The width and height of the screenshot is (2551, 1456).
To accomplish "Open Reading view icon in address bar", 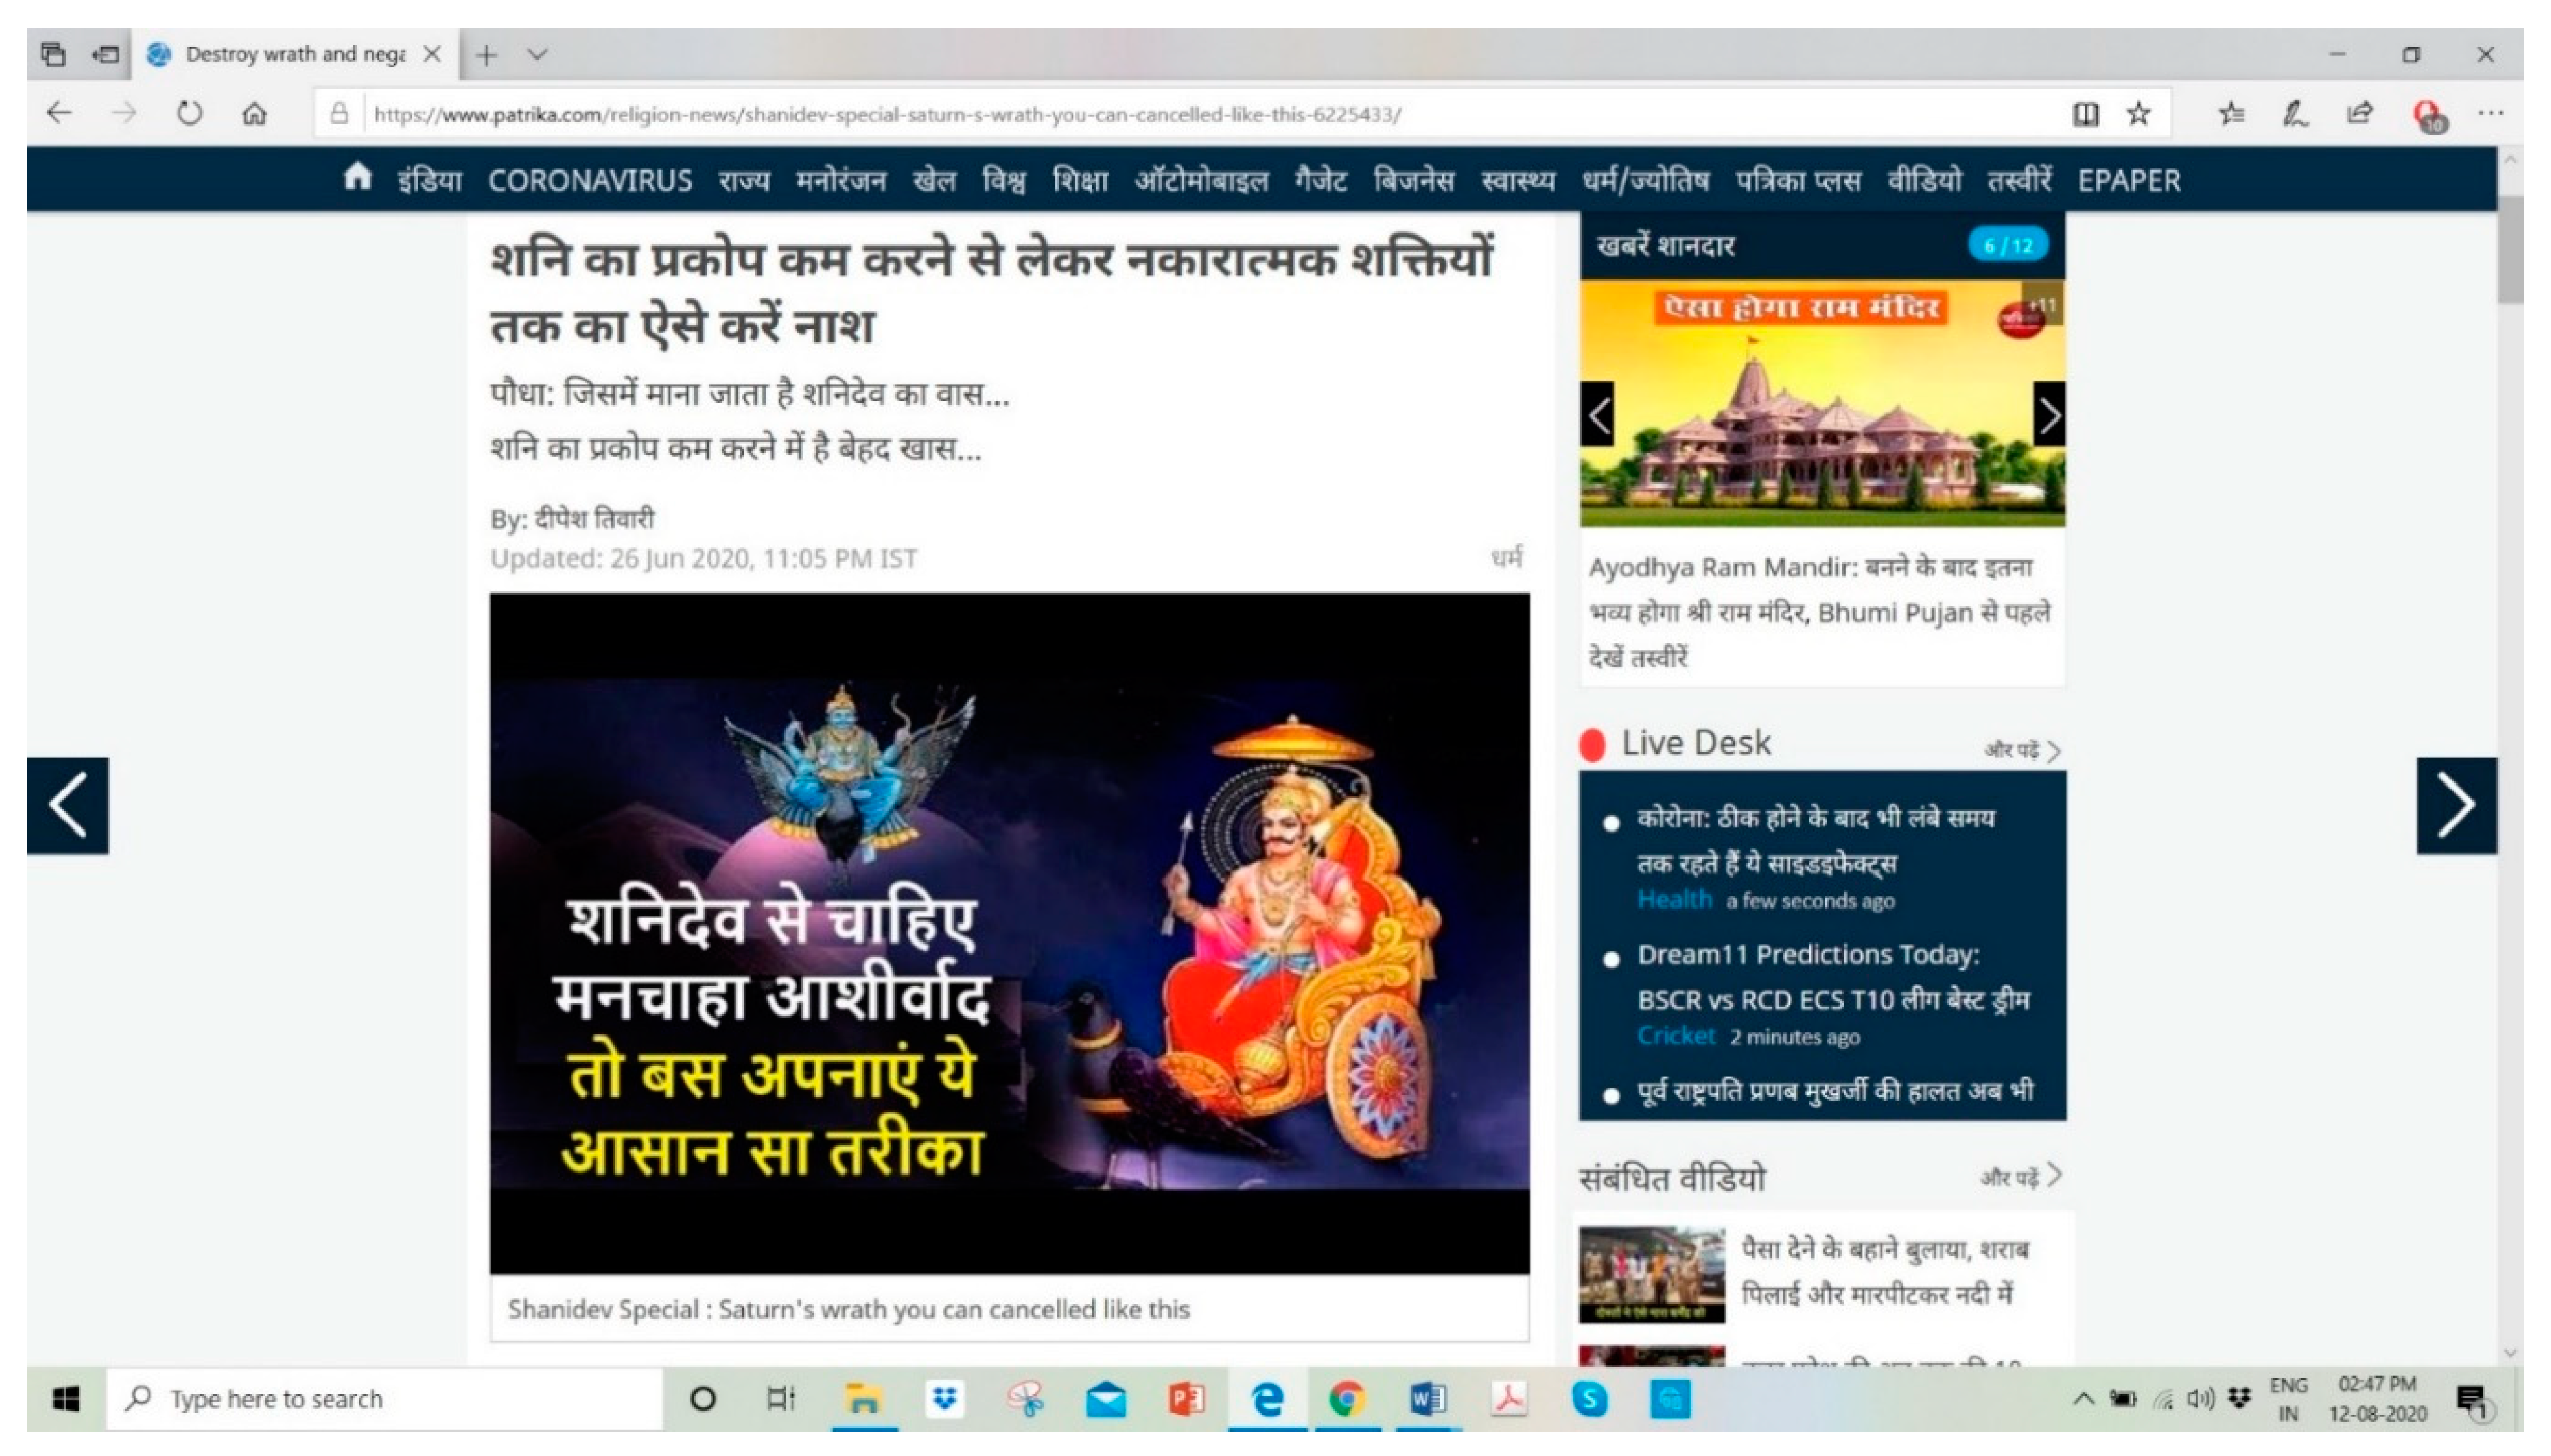I will (2085, 114).
